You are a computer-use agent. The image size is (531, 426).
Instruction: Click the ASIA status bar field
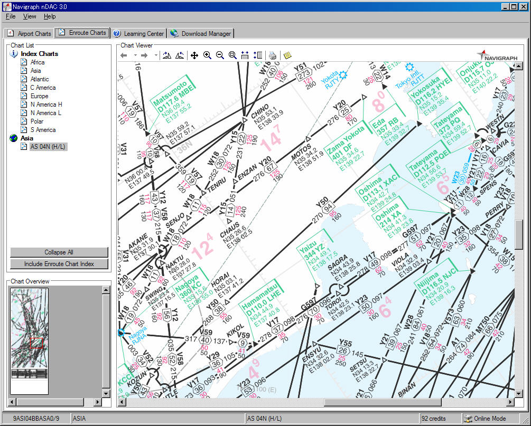pos(158,419)
